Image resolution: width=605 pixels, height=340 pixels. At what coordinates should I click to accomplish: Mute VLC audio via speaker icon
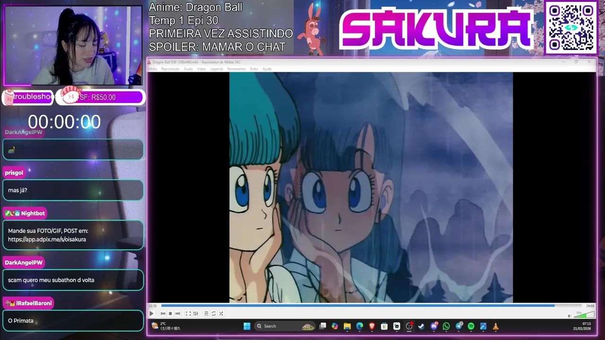click(570, 315)
